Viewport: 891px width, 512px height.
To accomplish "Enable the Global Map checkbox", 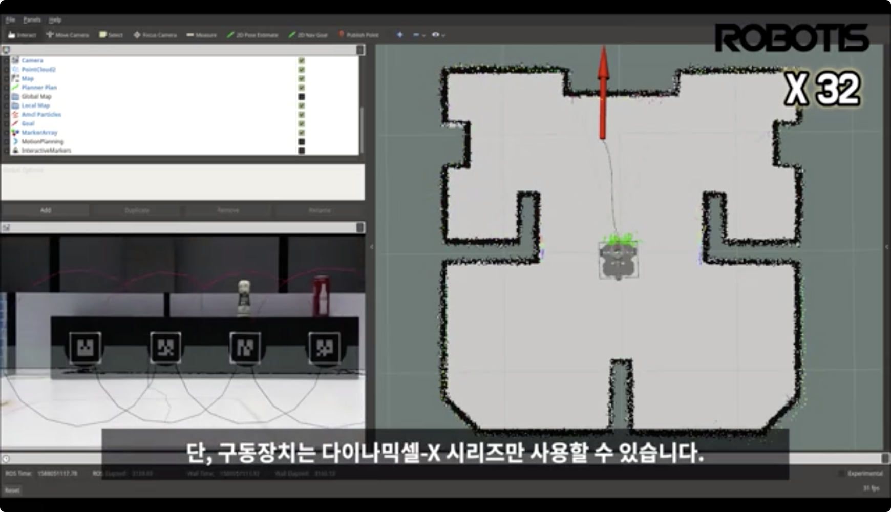I will 302,96.
